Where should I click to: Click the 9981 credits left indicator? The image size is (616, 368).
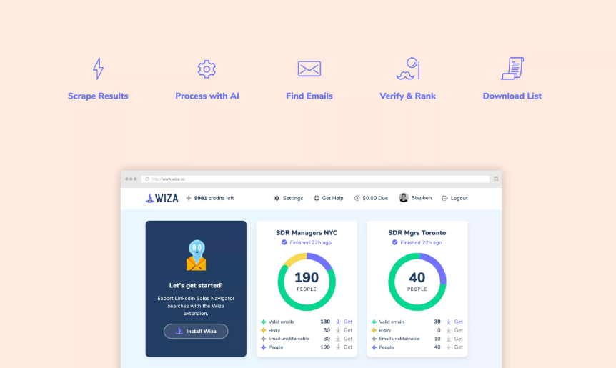[210, 199]
